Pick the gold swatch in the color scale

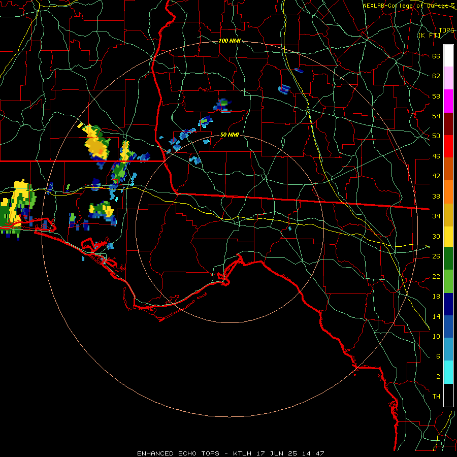[448, 215]
